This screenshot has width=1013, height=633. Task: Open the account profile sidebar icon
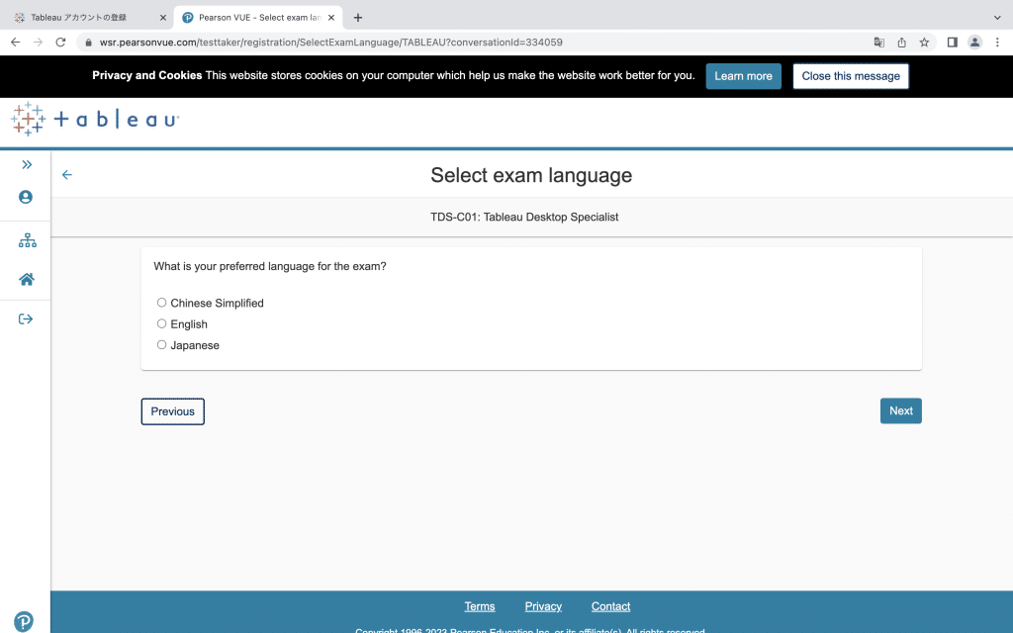point(26,197)
